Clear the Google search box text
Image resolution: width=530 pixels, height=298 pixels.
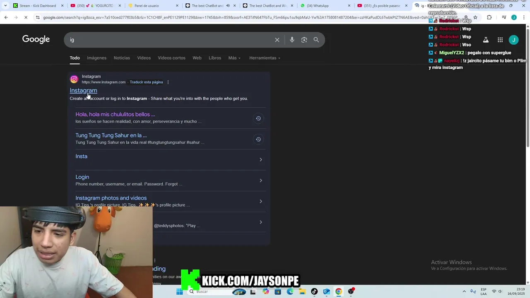pyautogui.click(x=277, y=40)
